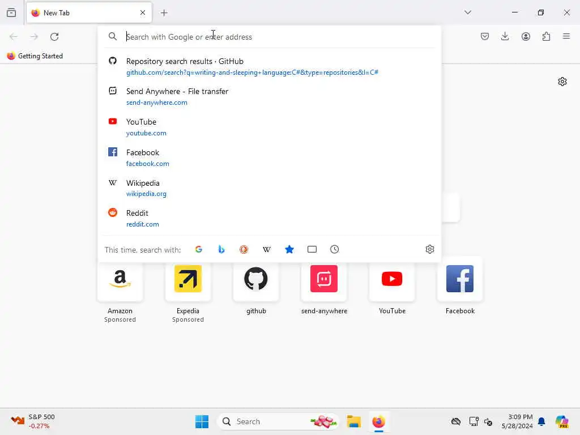The image size is (580, 435).
Task: Open the list all tabs chevron
Action: tap(467, 12)
